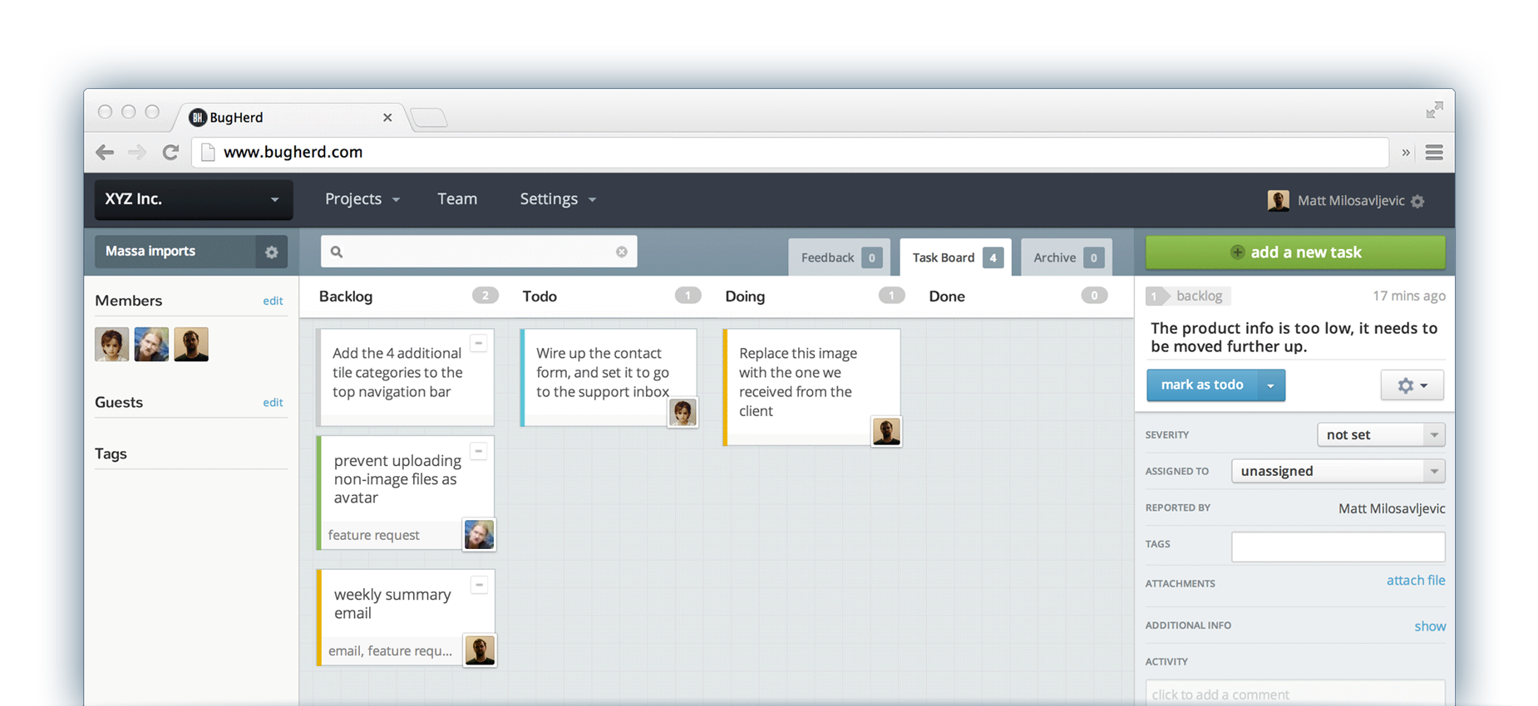Click the Backlog column count badge

click(486, 296)
